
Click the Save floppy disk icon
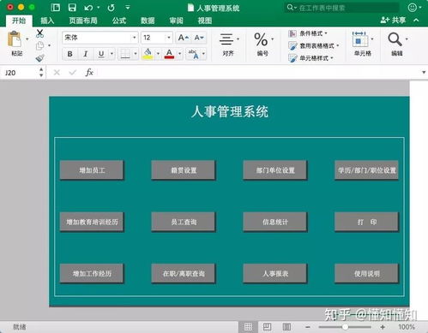pos(72,8)
